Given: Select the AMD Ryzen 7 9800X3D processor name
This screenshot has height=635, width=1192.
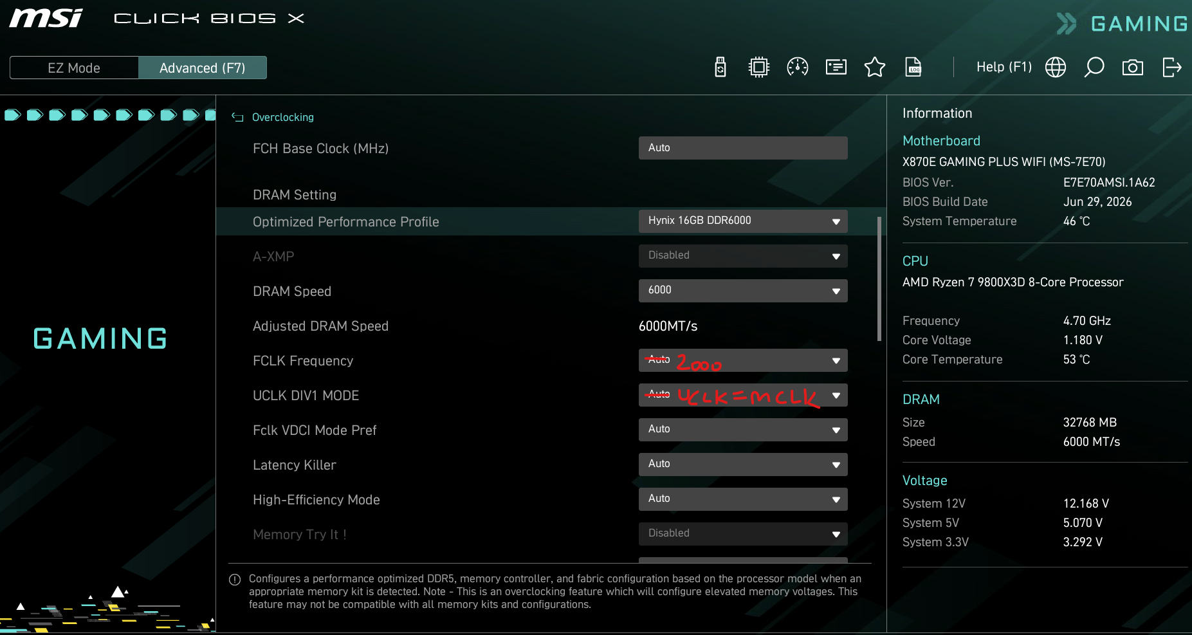Looking at the screenshot, I should click(1013, 282).
